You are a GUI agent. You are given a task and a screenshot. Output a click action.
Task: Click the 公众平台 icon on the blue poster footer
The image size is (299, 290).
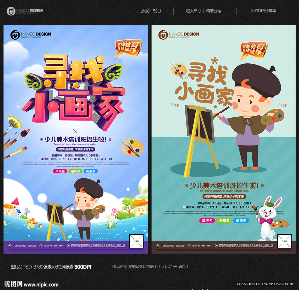pyautogui.click(x=41, y=246)
